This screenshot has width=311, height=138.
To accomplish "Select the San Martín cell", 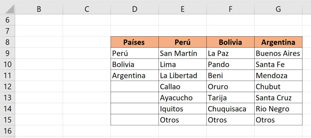I will click(183, 53).
